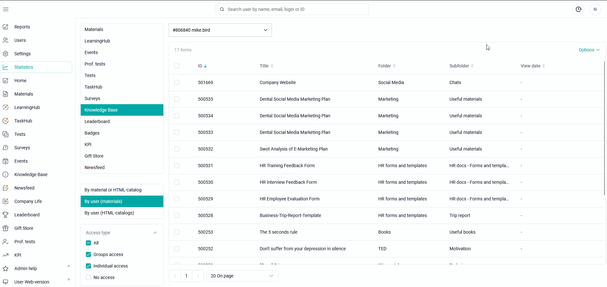Toggle the All access type checkbox
This screenshot has height=287, width=607.
(x=88, y=243)
